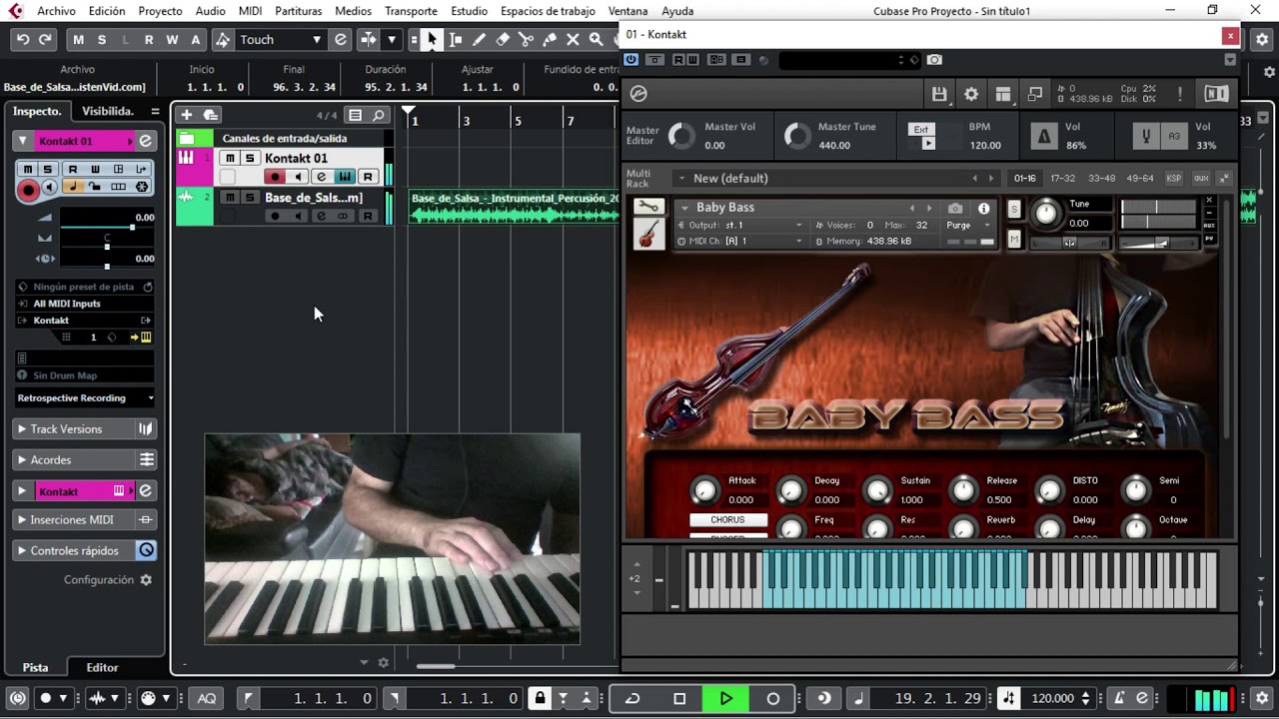Select Kontakt rack page 17-32
1279x719 pixels.
click(1062, 178)
